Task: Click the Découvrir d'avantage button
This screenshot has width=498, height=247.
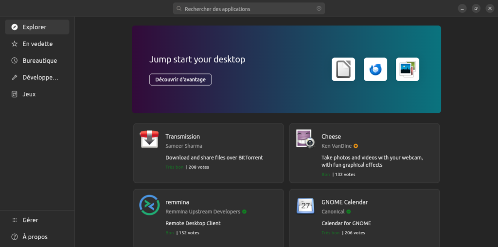Action: coord(180,79)
